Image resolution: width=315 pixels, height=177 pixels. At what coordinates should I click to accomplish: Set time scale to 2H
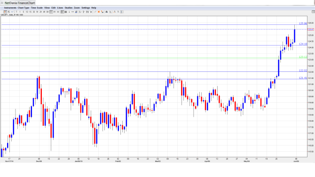pyautogui.click(x=40, y=12)
